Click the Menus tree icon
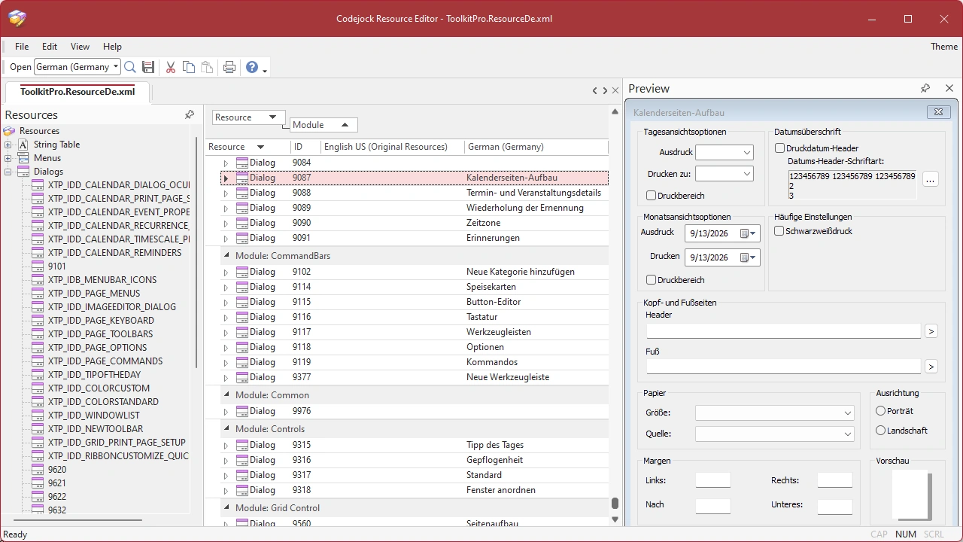The image size is (963, 542). click(x=24, y=158)
